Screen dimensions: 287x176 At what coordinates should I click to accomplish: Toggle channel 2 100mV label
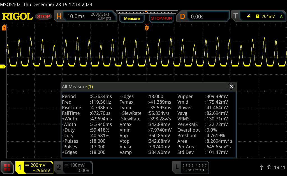74,167
